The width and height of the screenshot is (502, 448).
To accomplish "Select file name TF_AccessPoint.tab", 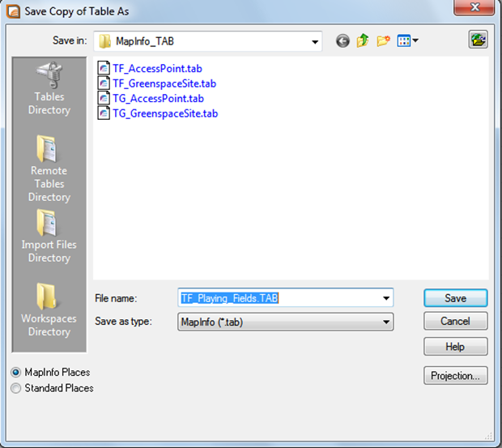I will point(157,69).
